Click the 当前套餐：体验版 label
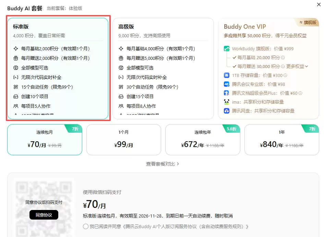The image size is (324, 237). pos(64,8)
